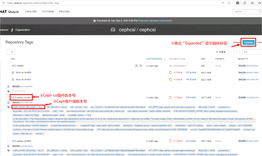Click the browser address bar URL
262x156 pixels.
[33, 3]
